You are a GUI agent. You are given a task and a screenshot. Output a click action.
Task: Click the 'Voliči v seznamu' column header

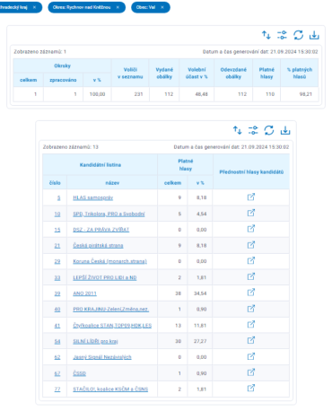pyautogui.click(x=130, y=73)
